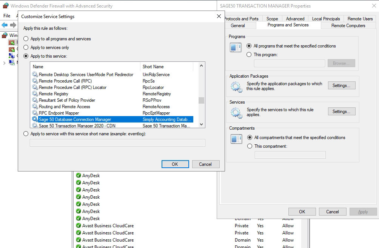379x248 pixels.
Task: Click the Forward arrow toolbar icon
Action: [13, 25]
